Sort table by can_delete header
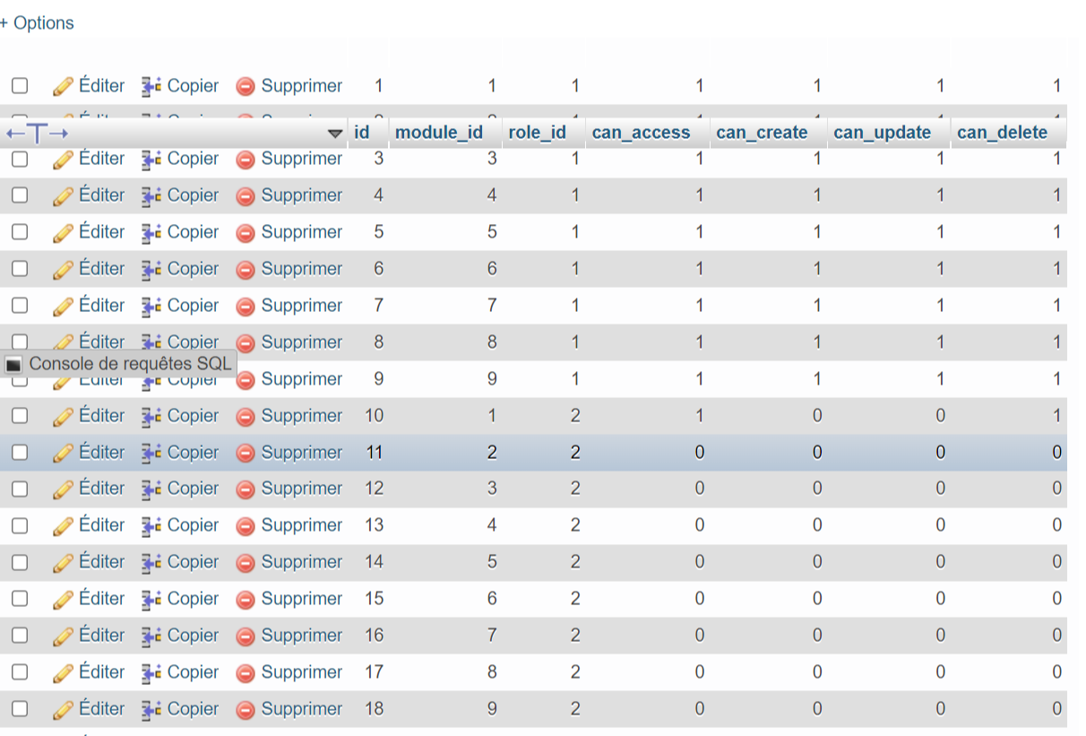This screenshot has height=736, width=1086. (1003, 133)
